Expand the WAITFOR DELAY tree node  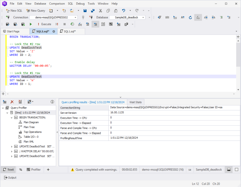[12, 151]
